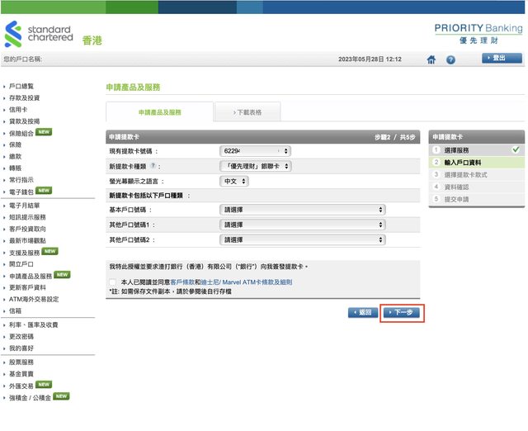Tick the terms agreement checkbox
Image resolution: width=528 pixels, height=431 pixels.
[113, 282]
